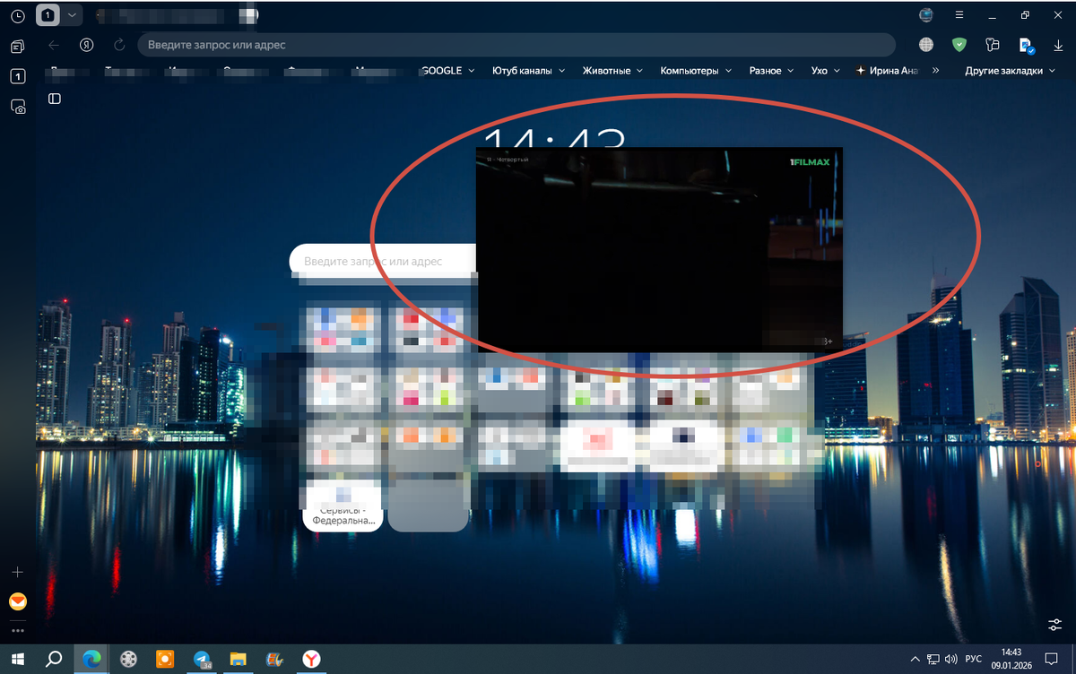Expand the tab group dropdown chevron
1076x674 pixels.
click(73, 15)
